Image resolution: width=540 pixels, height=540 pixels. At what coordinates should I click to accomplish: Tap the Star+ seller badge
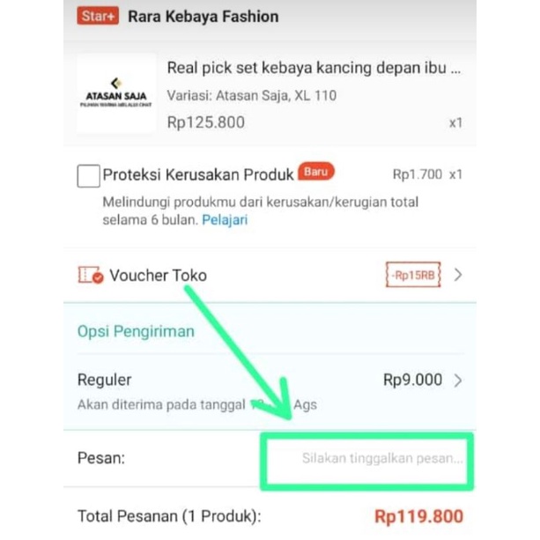point(98,16)
